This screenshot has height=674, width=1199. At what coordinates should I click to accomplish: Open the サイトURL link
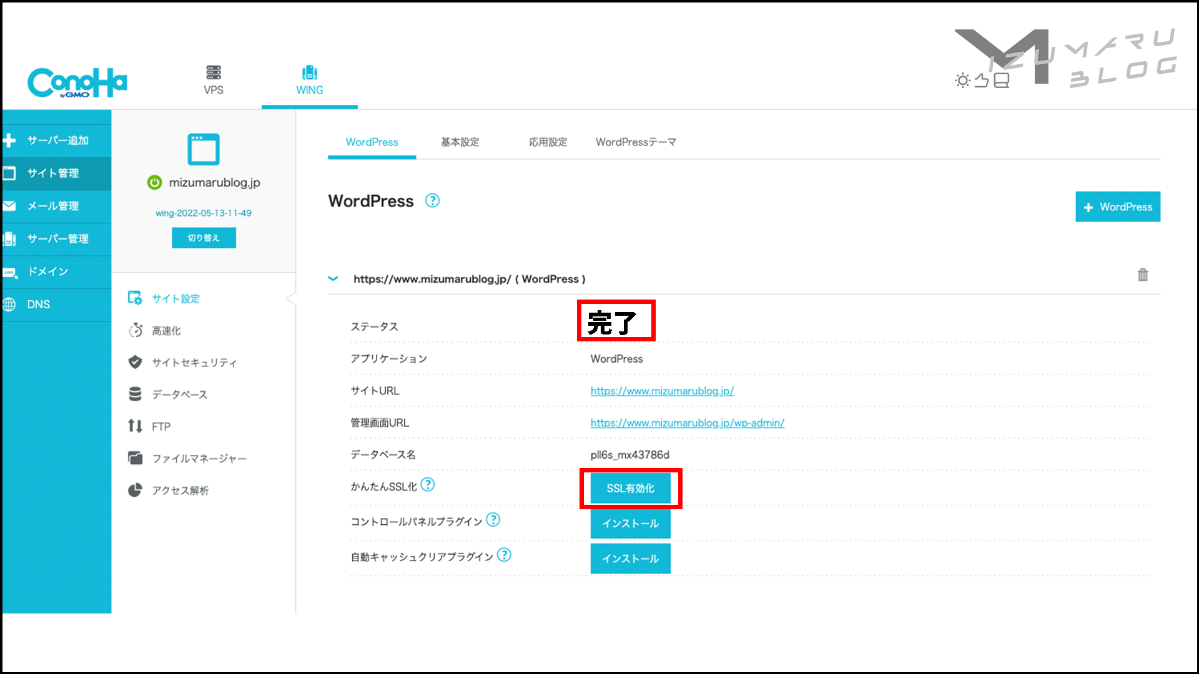tap(662, 391)
